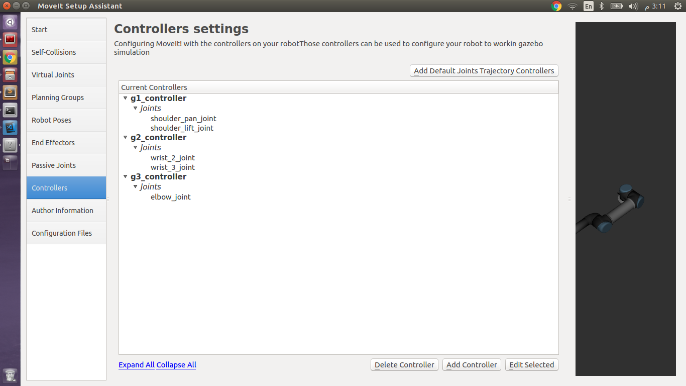Go to Configuration Files
The height and width of the screenshot is (386, 686).
click(66, 233)
